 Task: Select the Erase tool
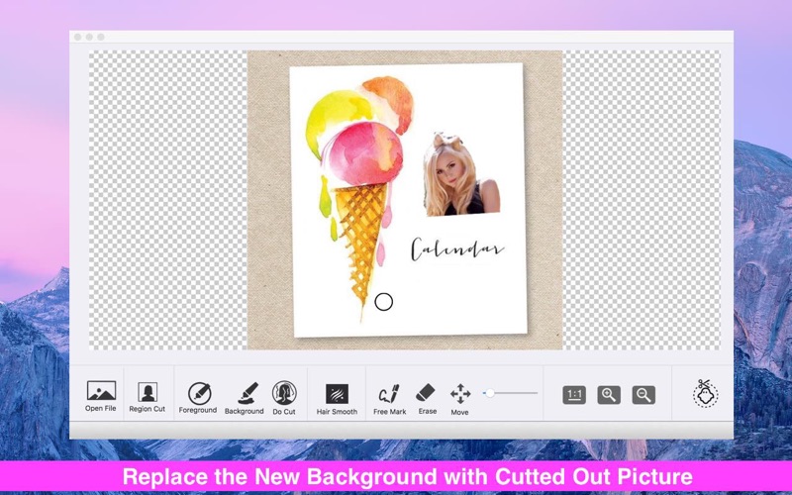(427, 393)
